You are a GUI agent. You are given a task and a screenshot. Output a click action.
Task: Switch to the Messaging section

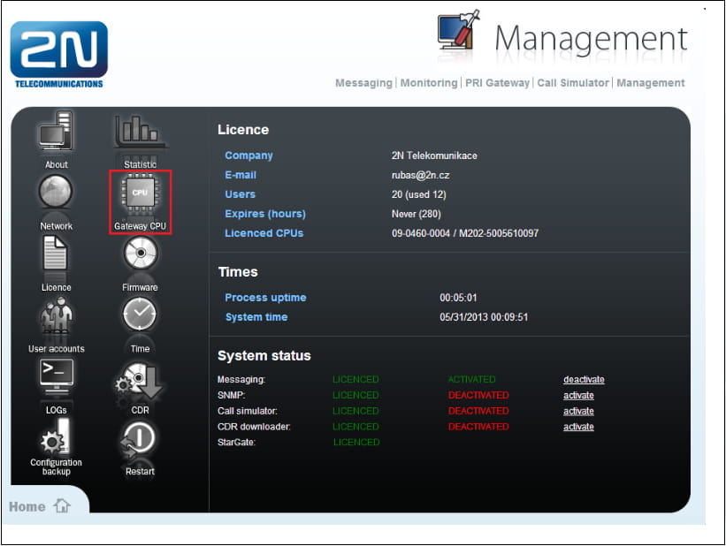click(363, 83)
